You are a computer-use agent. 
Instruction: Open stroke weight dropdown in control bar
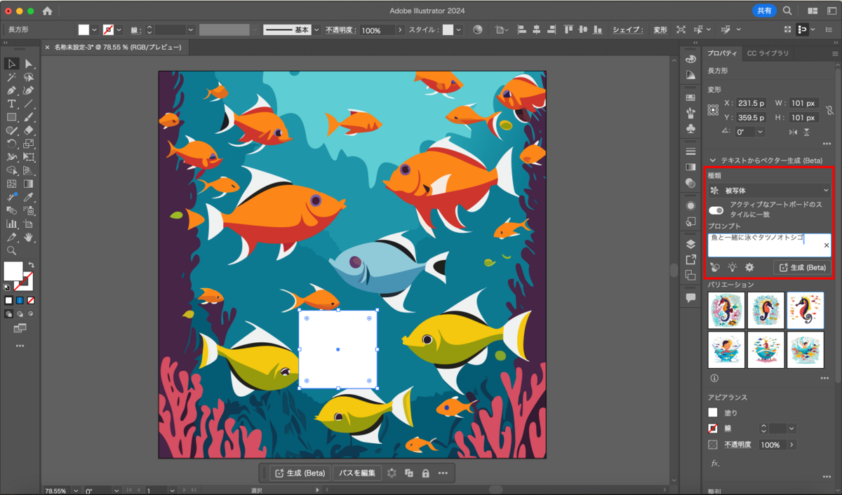[190, 30]
